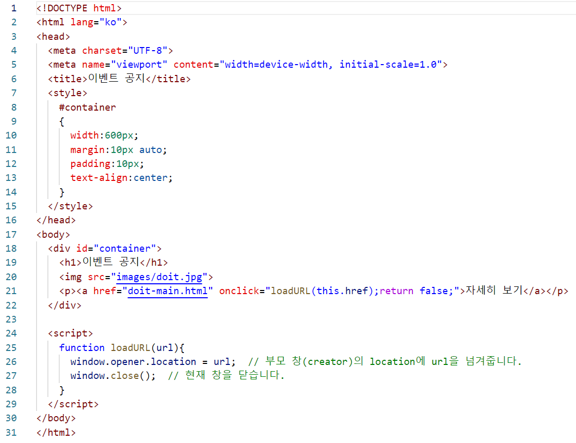Viewport: 576px width, 443px height.
Task: Click the closing script tag
Action: 73,404
